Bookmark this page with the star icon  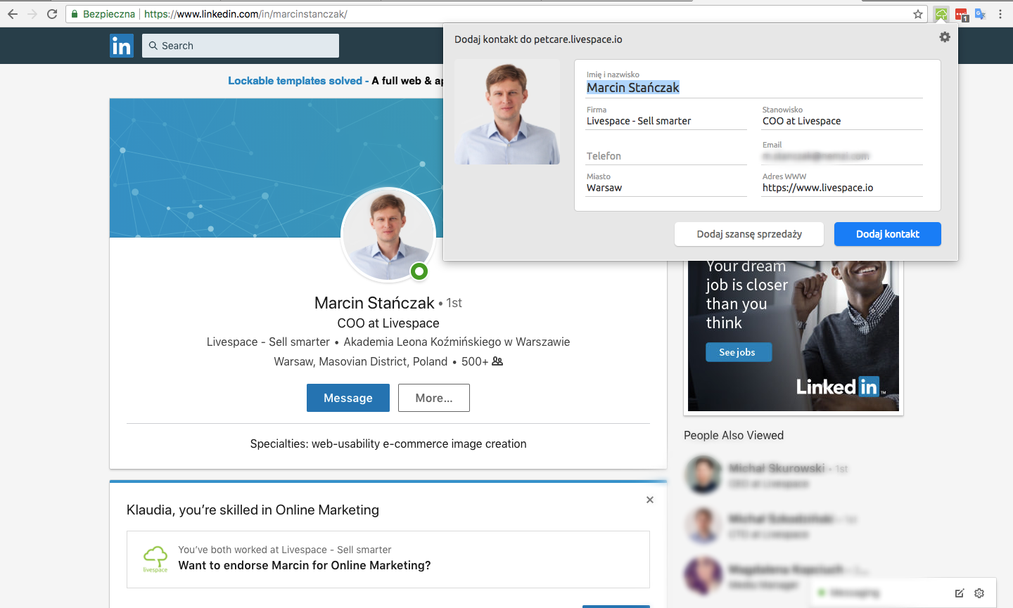918,14
